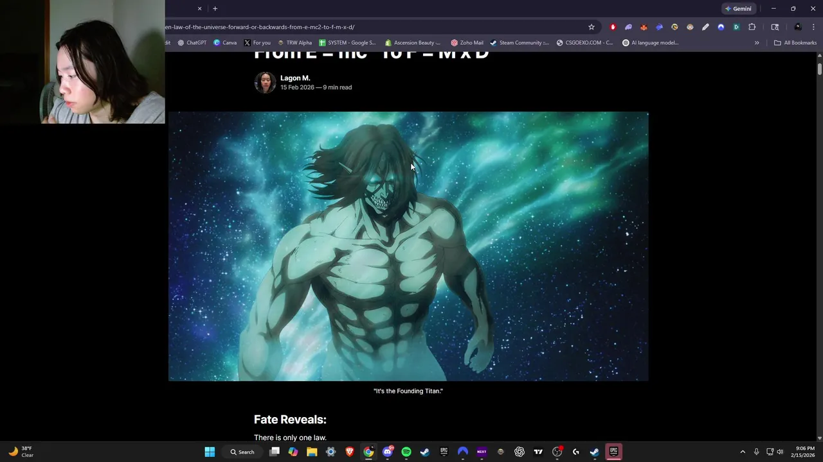823x462 pixels.
Task: Open Discord from the taskbar
Action: (388, 452)
